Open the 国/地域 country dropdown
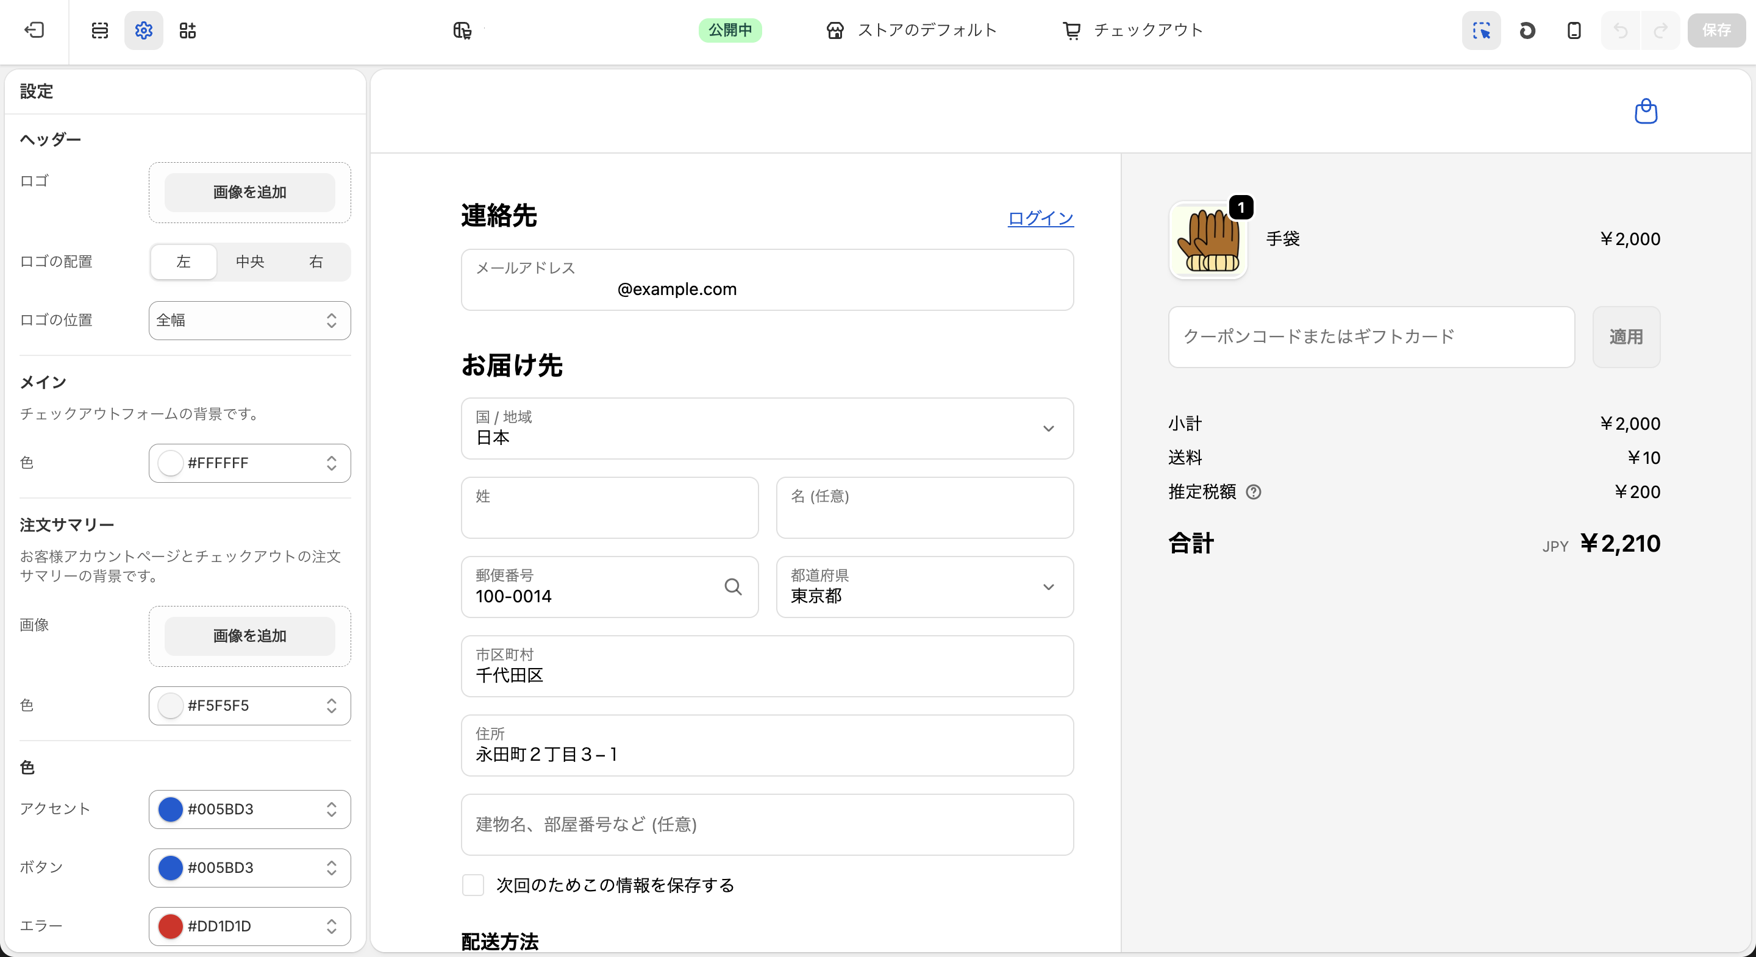1756x957 pixels. (x=766, y=429)
